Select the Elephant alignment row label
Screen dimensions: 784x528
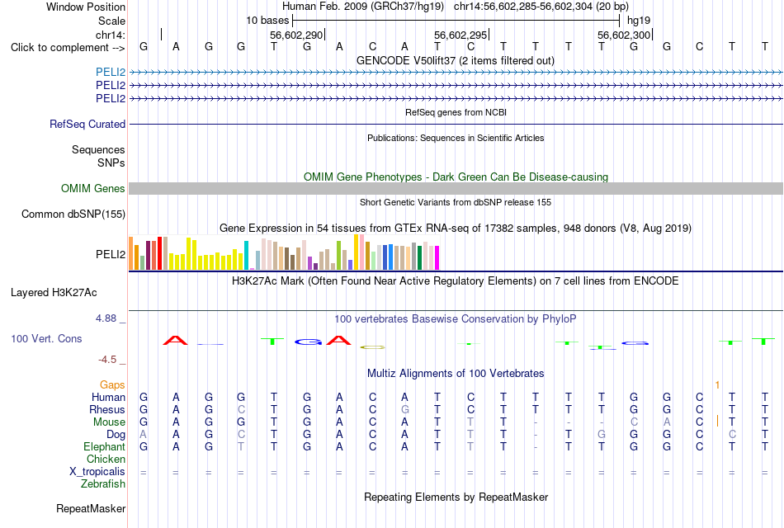click(x=104, y=447)
